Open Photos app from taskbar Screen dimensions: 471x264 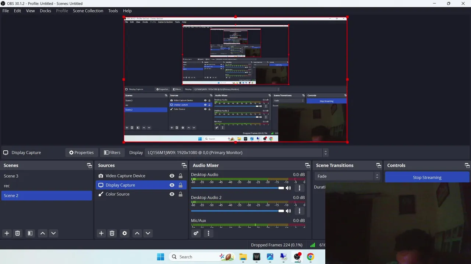[270, 257]
